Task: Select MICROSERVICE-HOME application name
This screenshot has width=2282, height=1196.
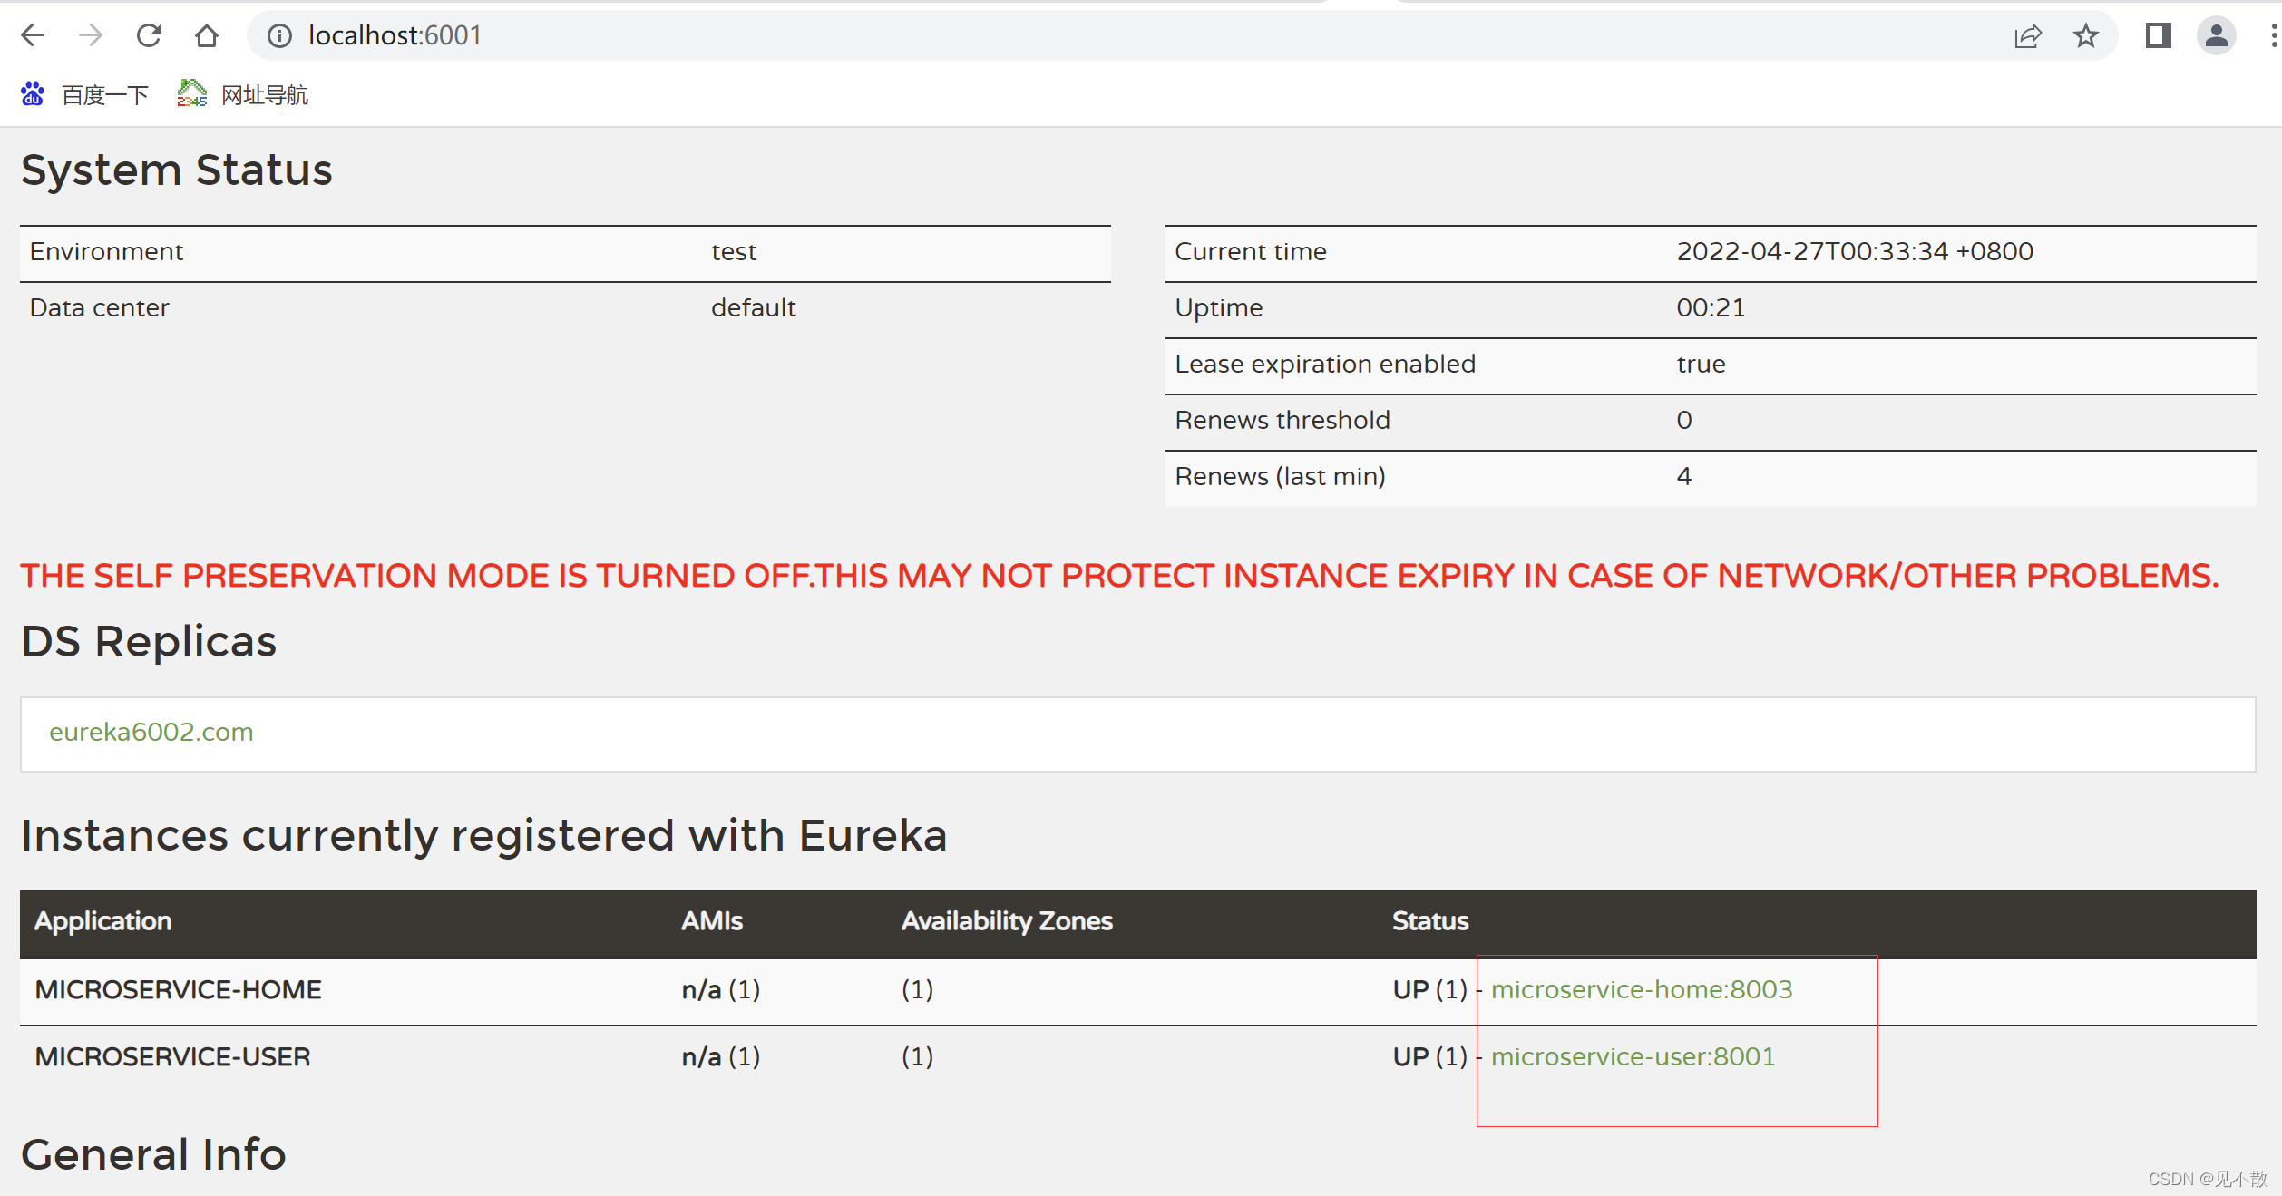Action: tap(178, 989)
